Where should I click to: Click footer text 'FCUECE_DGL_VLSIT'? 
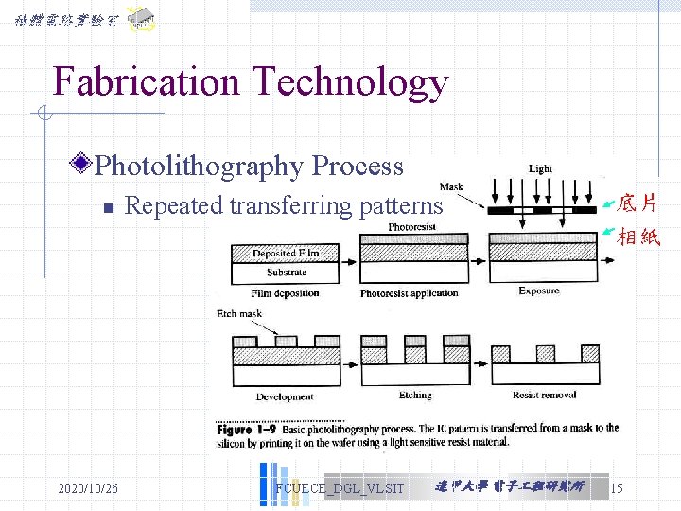tap(340, 488)
